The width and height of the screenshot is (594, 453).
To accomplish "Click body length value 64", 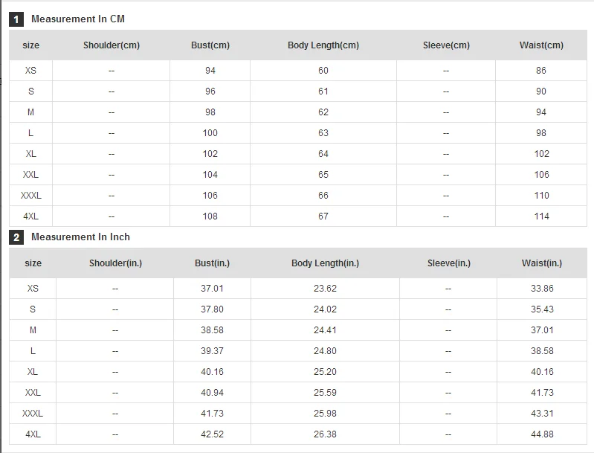I will coord(323,154).
